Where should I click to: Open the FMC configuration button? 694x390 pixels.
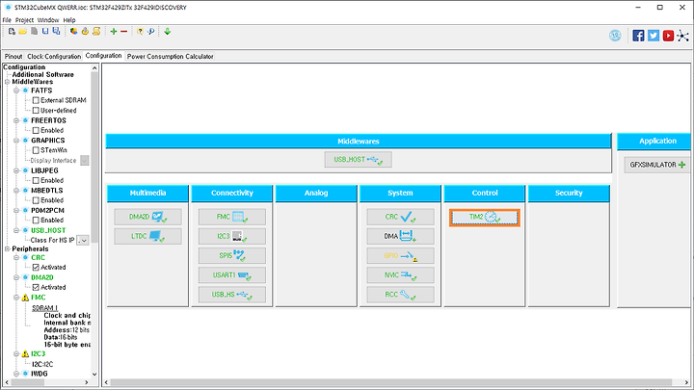pos(232,217)
